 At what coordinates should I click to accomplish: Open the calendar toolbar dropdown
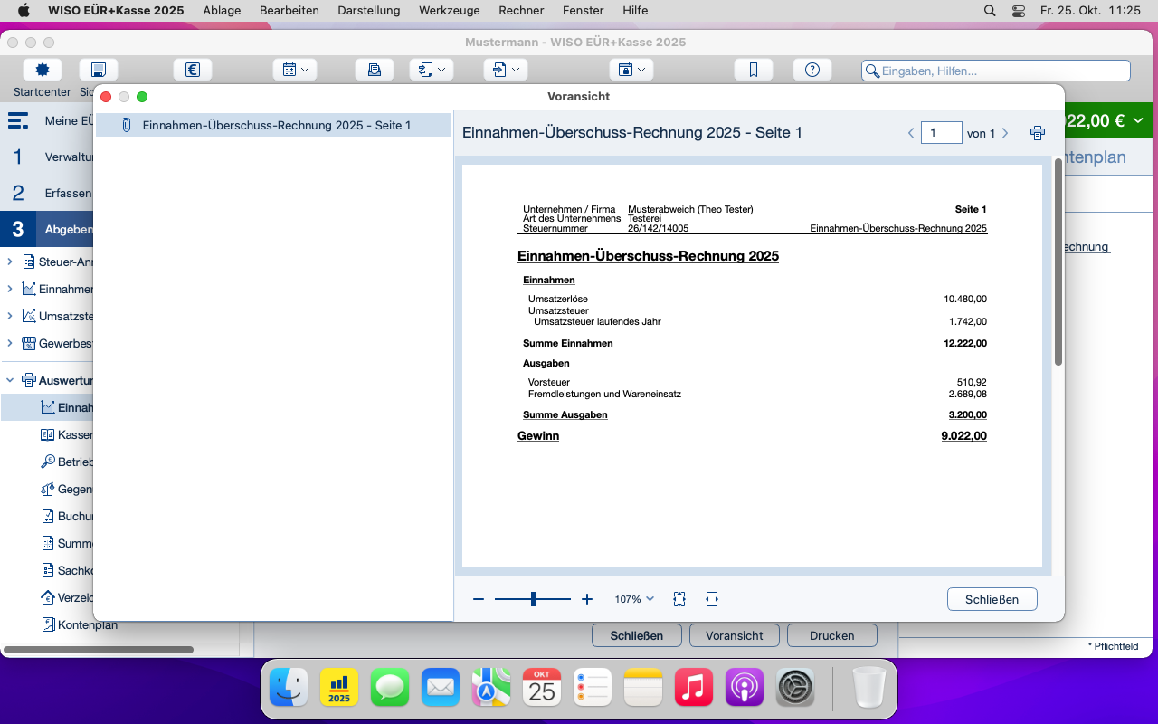coord(295,70)
